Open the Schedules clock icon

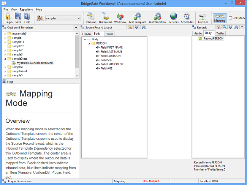click(187, 16)
